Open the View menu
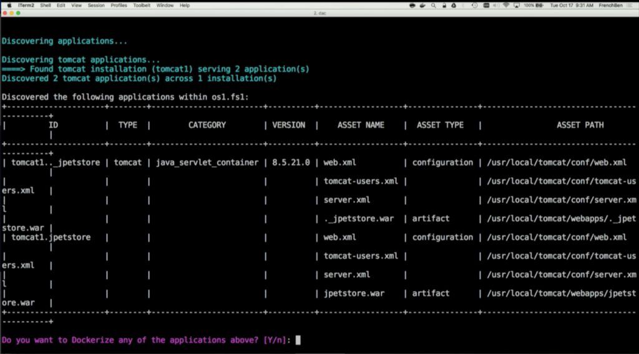Image resolution: width=639 pixels, height=354 pixels. (x=76, y=5)
